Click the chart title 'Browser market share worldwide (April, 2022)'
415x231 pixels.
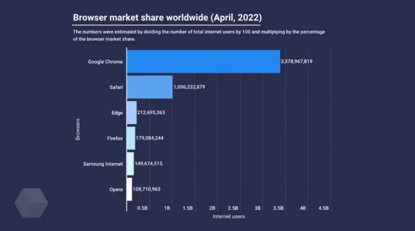click(167, 18)
